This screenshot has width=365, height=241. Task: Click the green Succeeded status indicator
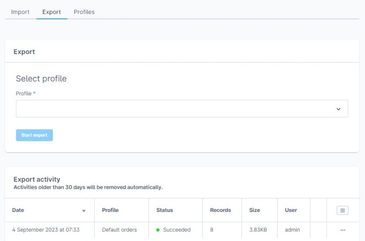158,230
